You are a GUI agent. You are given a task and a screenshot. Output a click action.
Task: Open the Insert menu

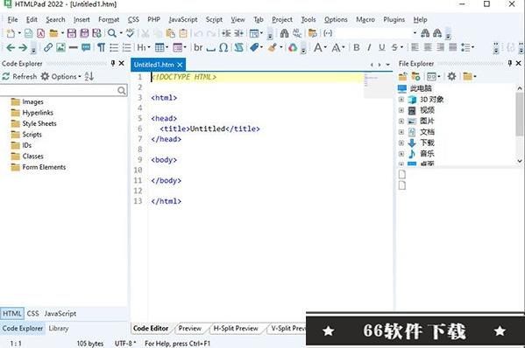pyautogui.click(x=82, y=20)
